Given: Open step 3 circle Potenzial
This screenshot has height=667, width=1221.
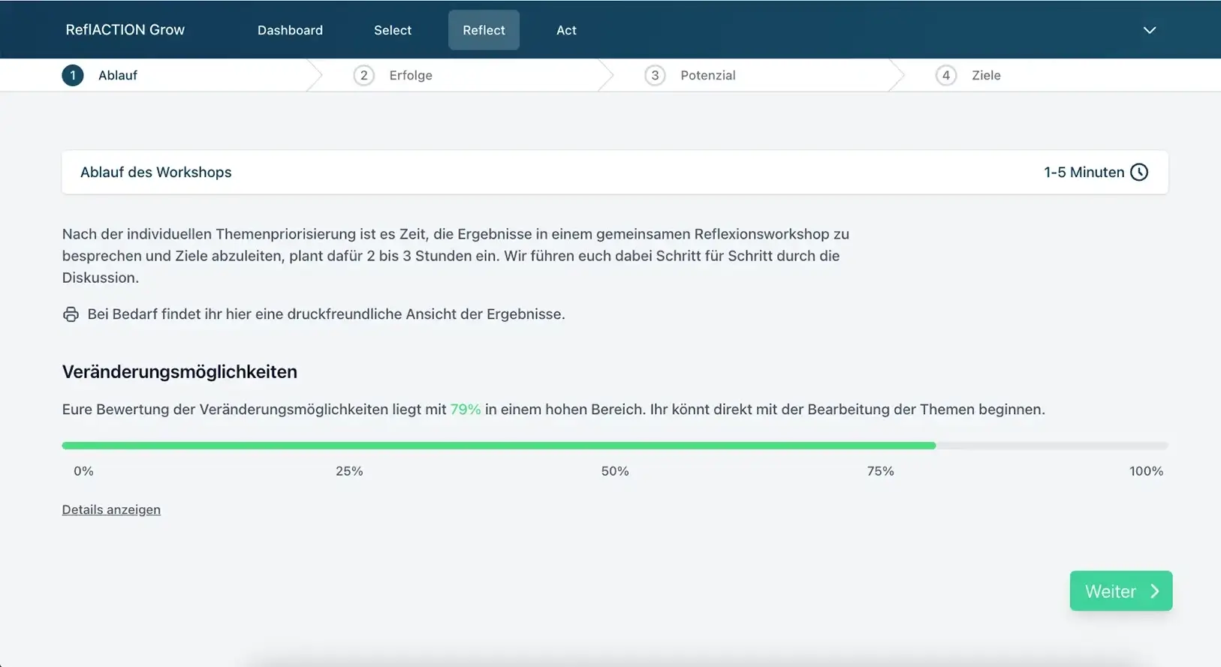Looking at the screenshot, I should point(655,76).
